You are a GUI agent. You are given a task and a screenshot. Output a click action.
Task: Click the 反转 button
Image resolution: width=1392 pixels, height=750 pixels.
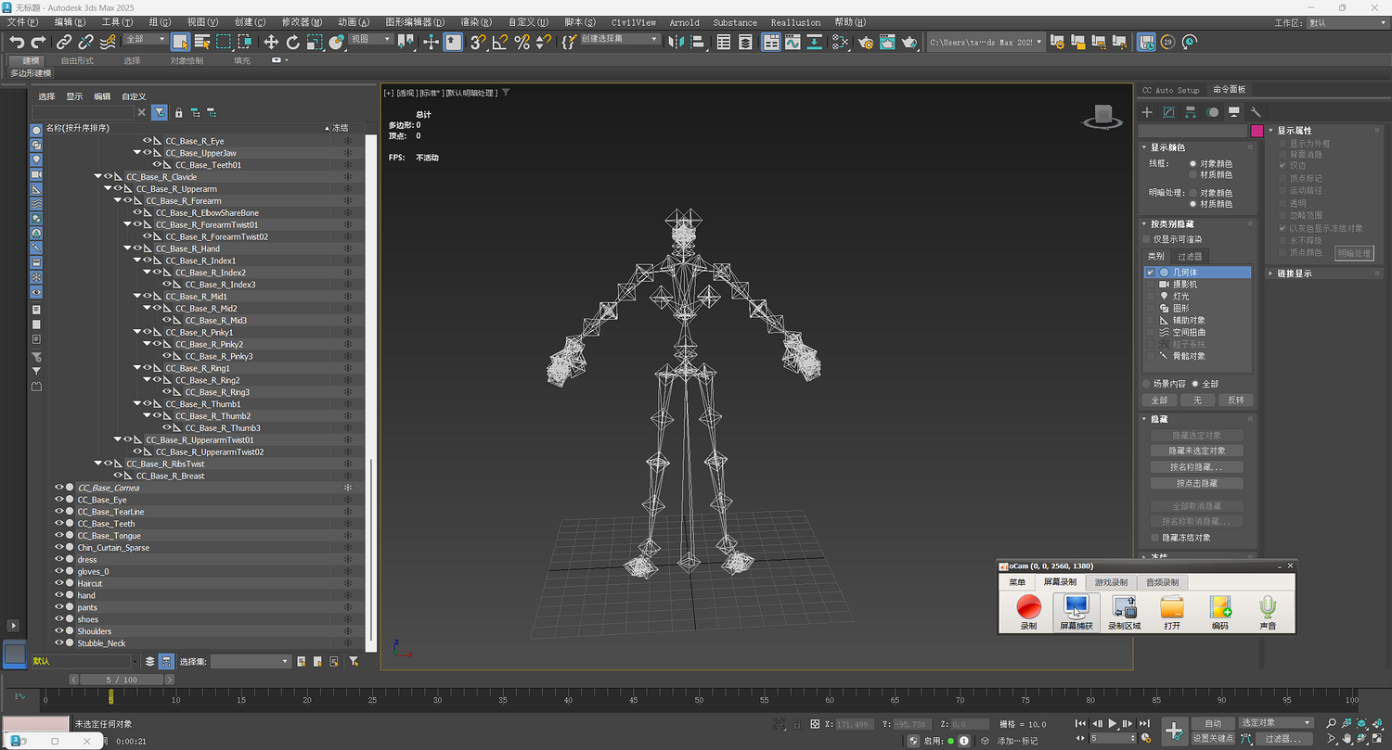click(1235, 400)
